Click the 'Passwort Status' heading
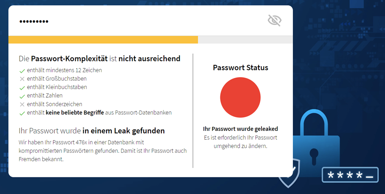Image resolution: width=385 pixels, height=194 pixels. [x=240, y=67]
